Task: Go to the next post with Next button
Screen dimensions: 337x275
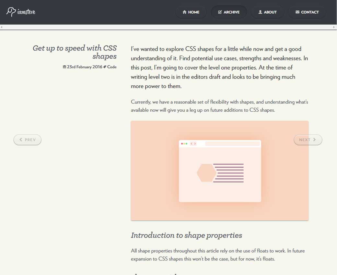Action: (308, 140)
